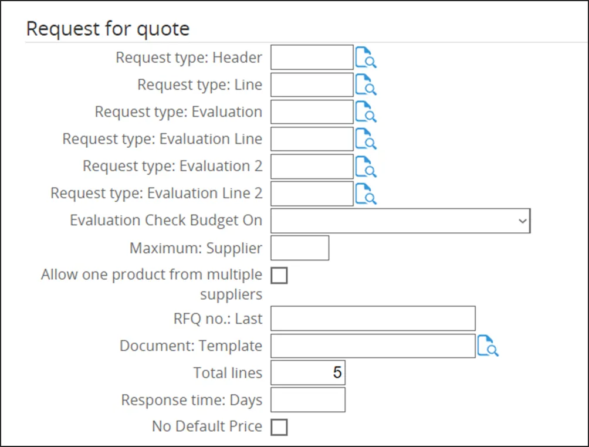The height and width of the screenshot is (447, 589).
Task: Focus the Maximum: Supplier input box
Action: tap(299, 248)
